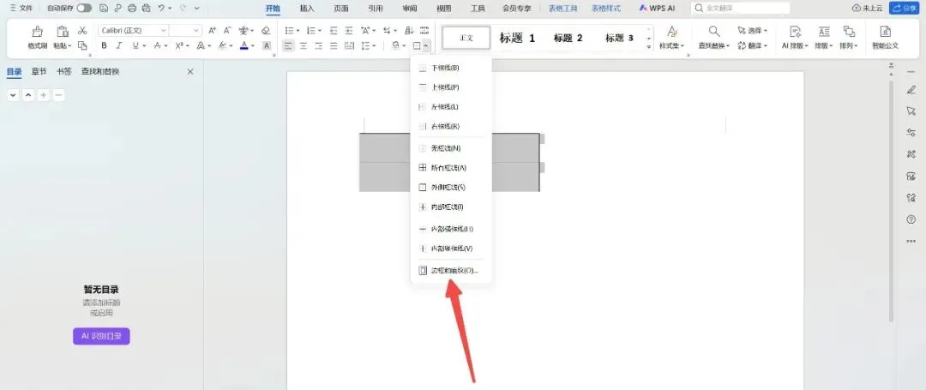Click the history/link icon next to save
This screenshot has height=390, width=926.
point(118,9)
